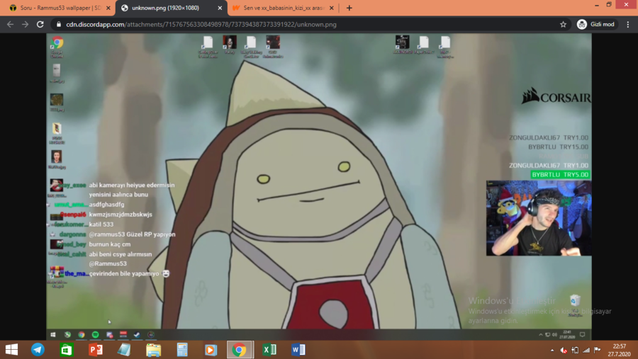Launch Excel from the taskbar
The image size is (638, 359).
269,350
